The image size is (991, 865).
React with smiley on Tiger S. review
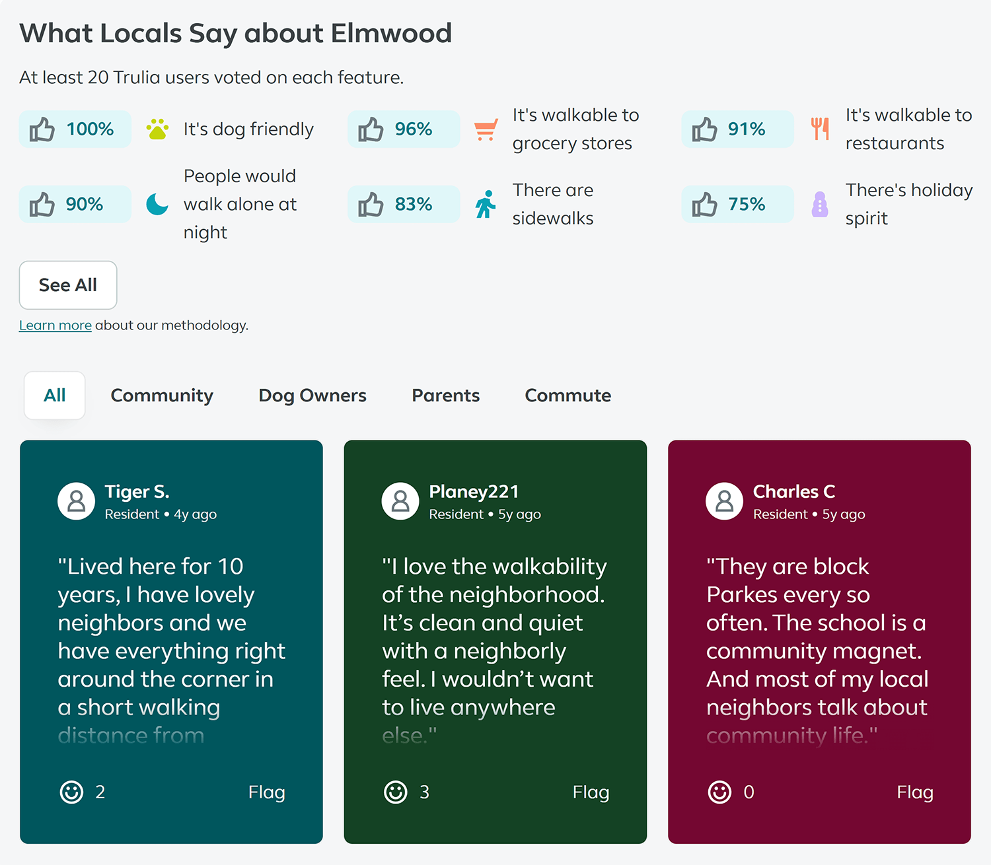click(71, 792)
